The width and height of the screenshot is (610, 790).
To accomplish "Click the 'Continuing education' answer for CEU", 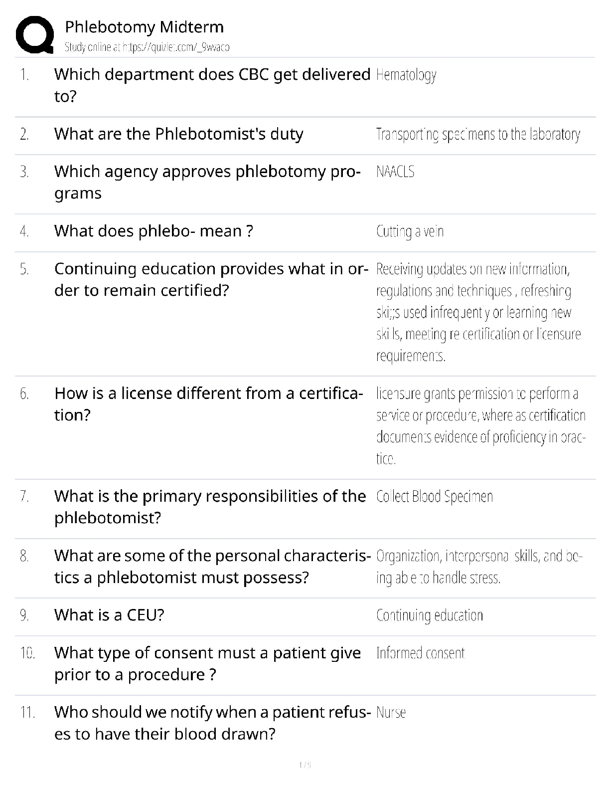I will pos(429,615).
